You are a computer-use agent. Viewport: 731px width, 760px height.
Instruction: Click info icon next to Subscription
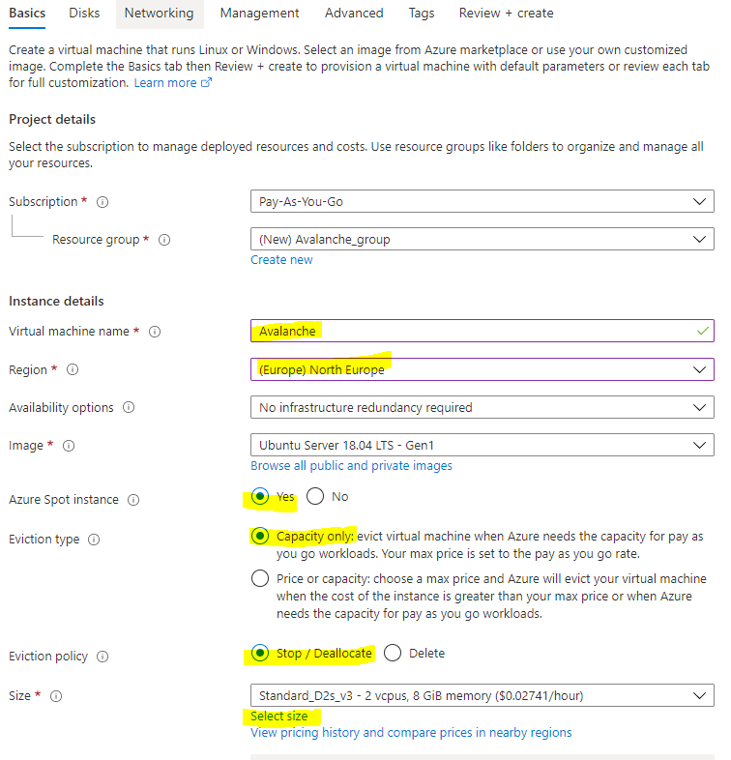102,202
